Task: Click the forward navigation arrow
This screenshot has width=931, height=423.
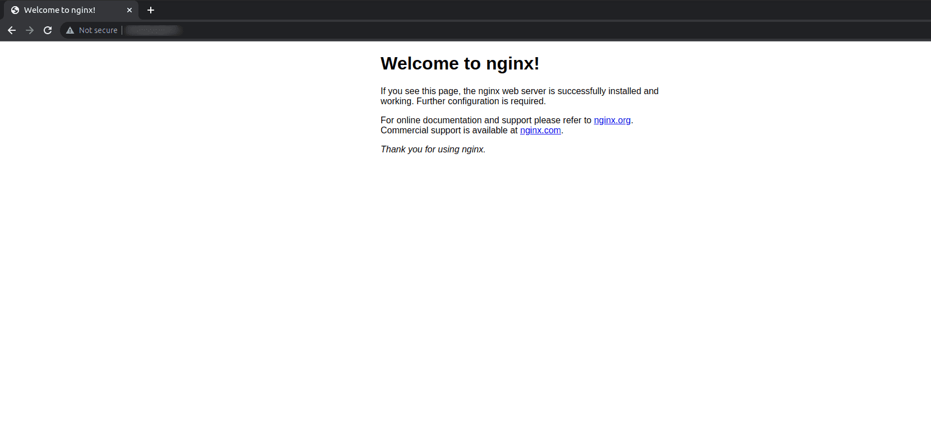Action: (x=30, y=30)
